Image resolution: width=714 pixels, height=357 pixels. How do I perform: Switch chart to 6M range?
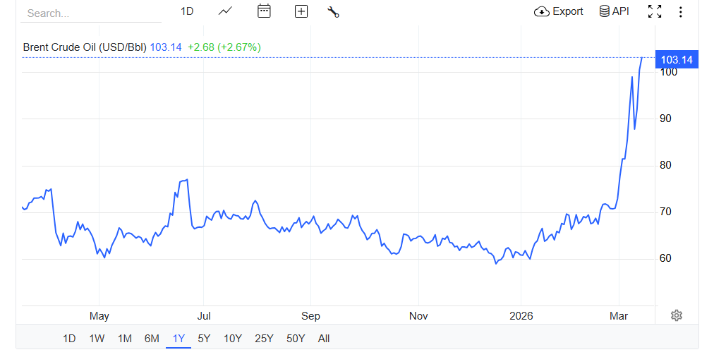pos(152,339)
